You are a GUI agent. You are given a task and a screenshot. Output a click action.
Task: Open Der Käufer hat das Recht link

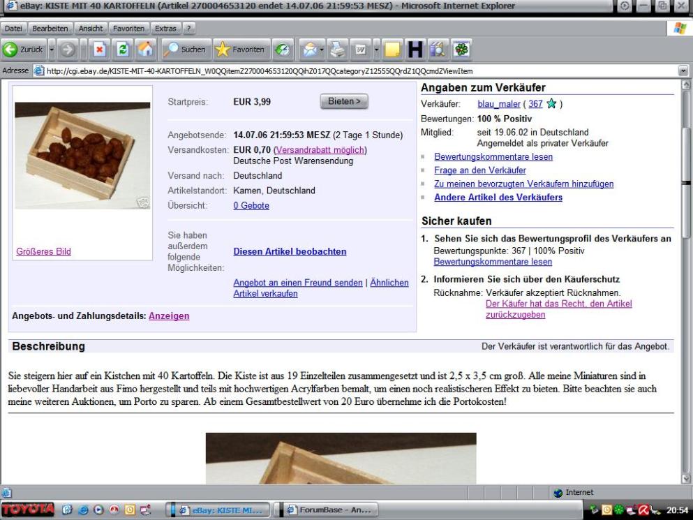click(x=558, y=309)
